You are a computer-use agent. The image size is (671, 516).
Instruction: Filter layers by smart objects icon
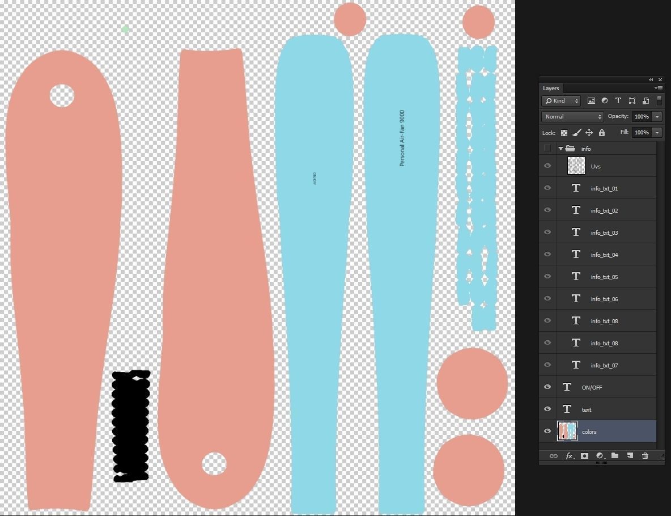[x=645, y=100]
